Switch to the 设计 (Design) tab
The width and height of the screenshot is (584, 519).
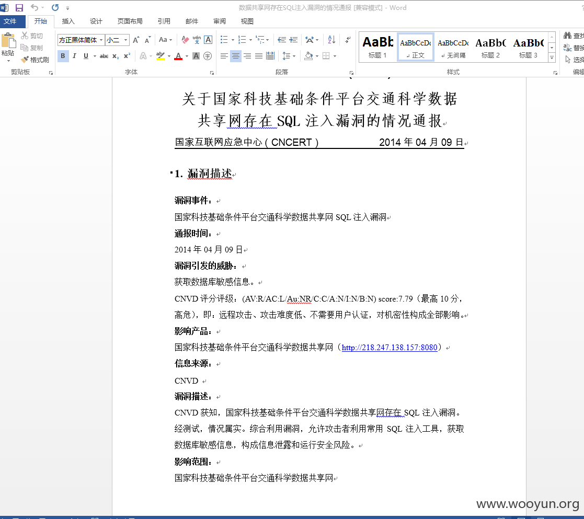96,21
